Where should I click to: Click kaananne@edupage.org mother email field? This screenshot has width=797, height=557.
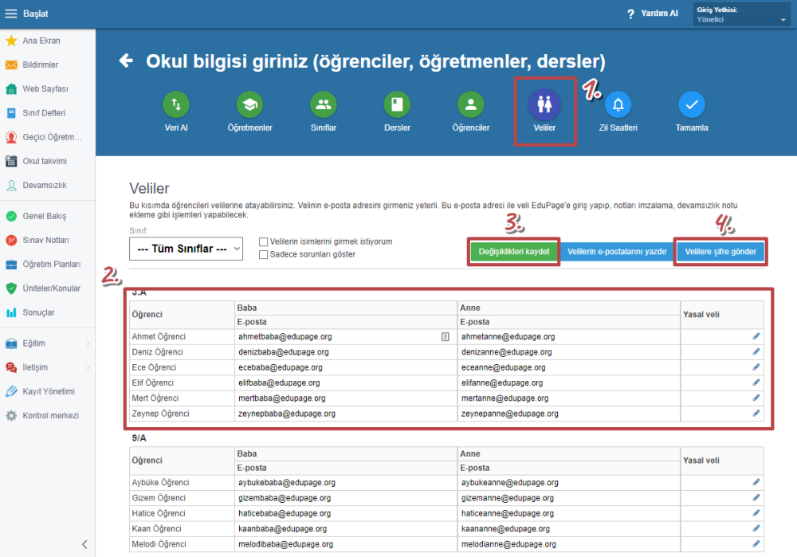click(x=568, y=528)
